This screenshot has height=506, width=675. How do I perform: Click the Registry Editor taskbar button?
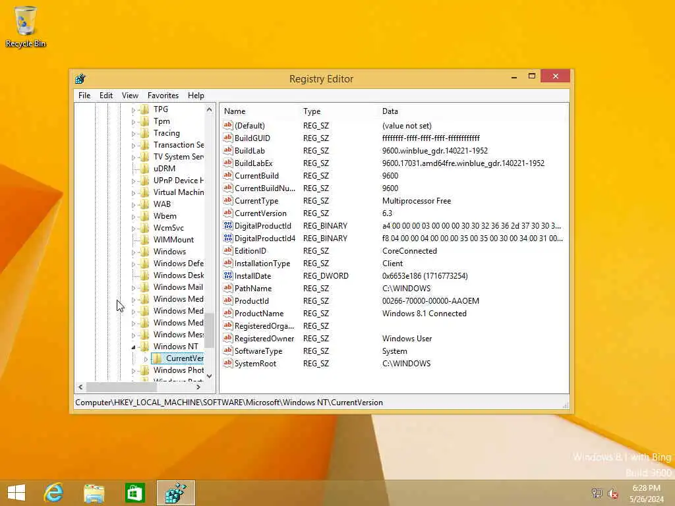pyautogui.click(x=175, y=493)
